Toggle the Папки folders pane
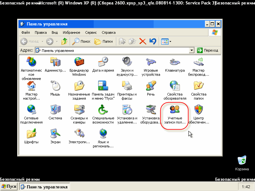Image resolution: width=255 pixels, height=191 pixels. pos(104,41)
